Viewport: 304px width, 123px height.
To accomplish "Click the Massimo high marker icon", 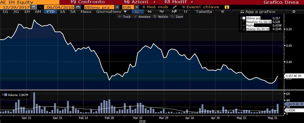I will [x=244, y=22].
